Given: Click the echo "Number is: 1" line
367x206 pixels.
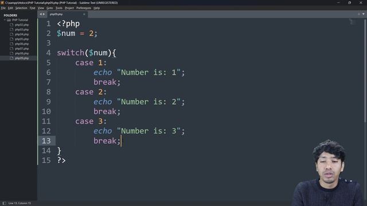Looking at the screenshot, I should (139, 73).
